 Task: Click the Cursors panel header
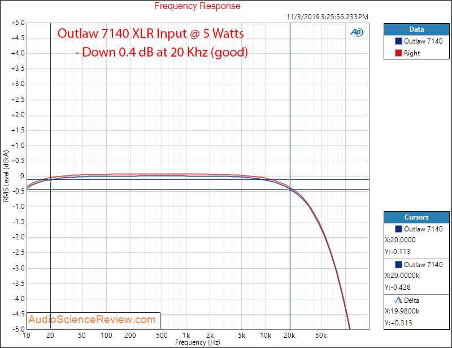point(416,217)
